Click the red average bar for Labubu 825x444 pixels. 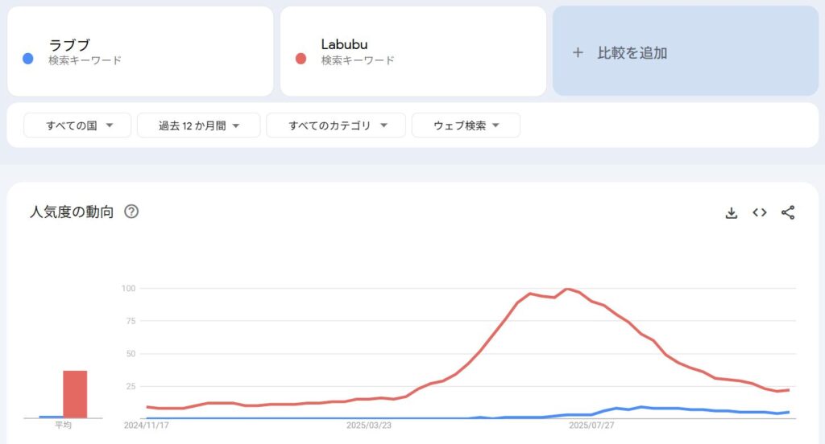75,394
